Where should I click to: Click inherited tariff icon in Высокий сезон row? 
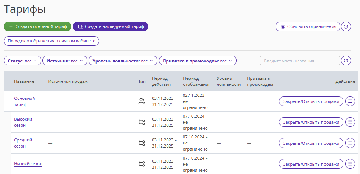coord(142,122)
